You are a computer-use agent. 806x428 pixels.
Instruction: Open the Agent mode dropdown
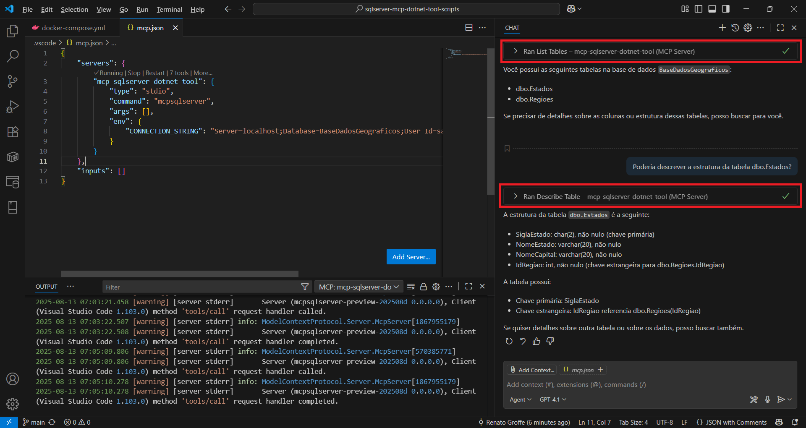pos(521,399)
